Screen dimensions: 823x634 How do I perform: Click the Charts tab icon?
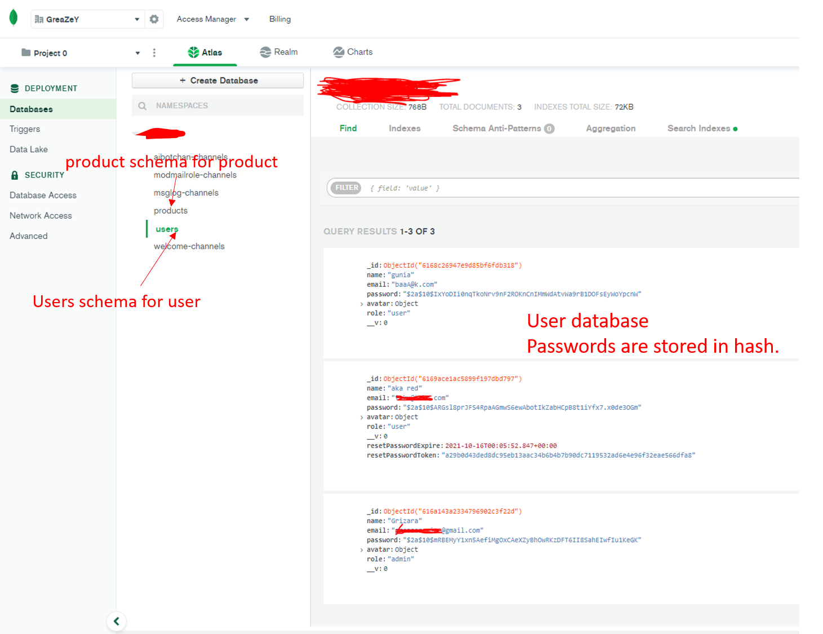click(339, 52)
